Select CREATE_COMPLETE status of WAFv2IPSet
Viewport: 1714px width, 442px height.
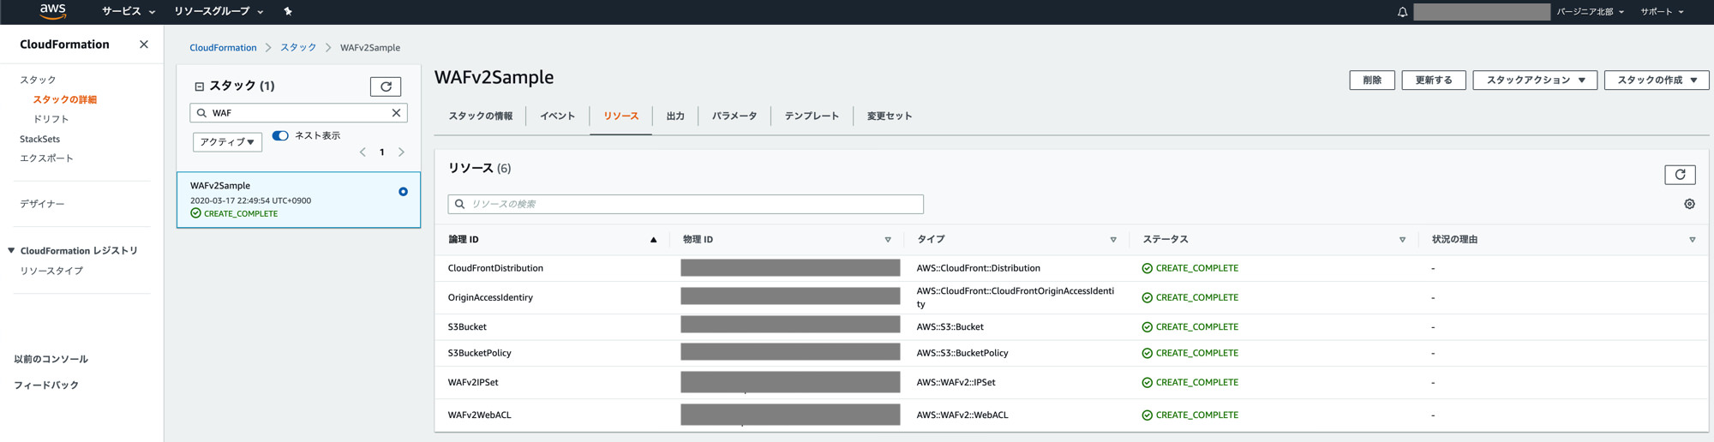pyautogui.click(x=1190, y=382)
